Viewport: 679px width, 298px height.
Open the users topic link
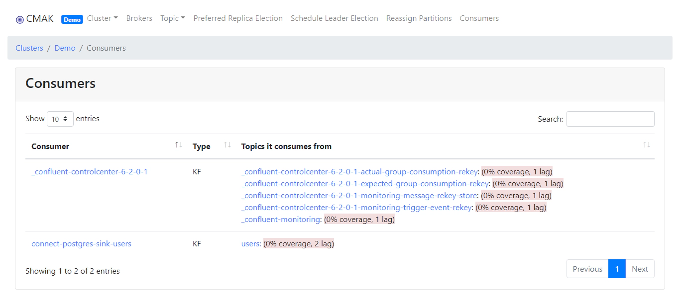click(x=250, y=244)
